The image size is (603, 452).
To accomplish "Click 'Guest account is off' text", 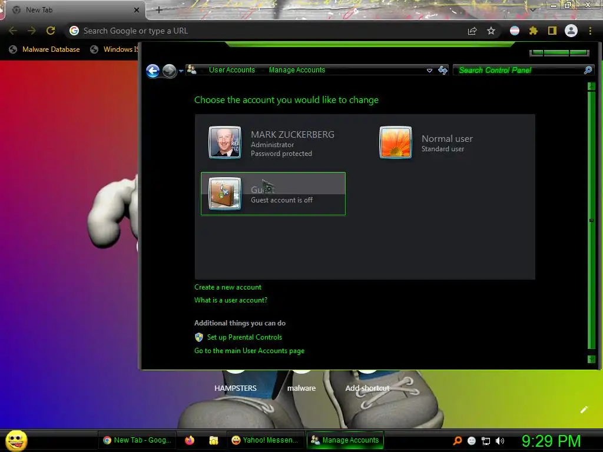I will 281,200.
